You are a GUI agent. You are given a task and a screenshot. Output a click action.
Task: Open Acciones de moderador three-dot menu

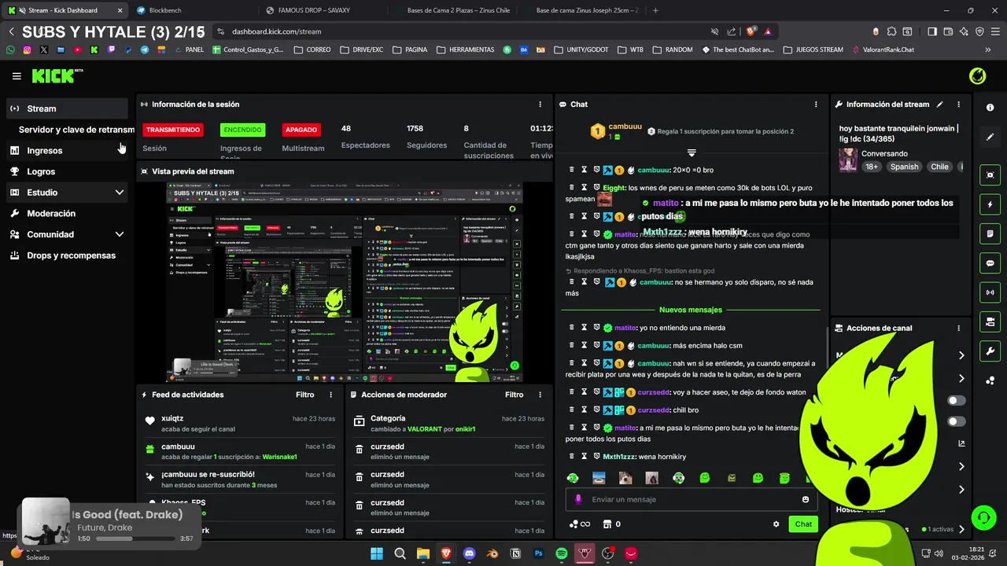coord(540,395)
